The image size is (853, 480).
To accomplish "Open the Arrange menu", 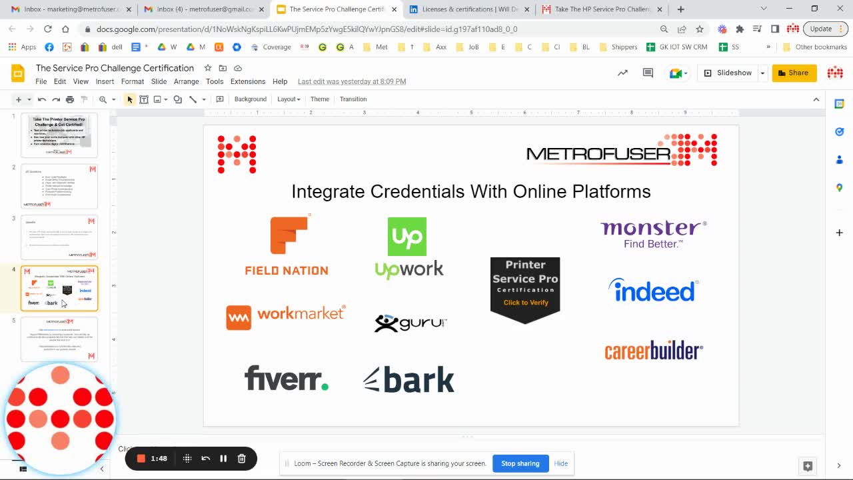I will click(x=186, y=81).
